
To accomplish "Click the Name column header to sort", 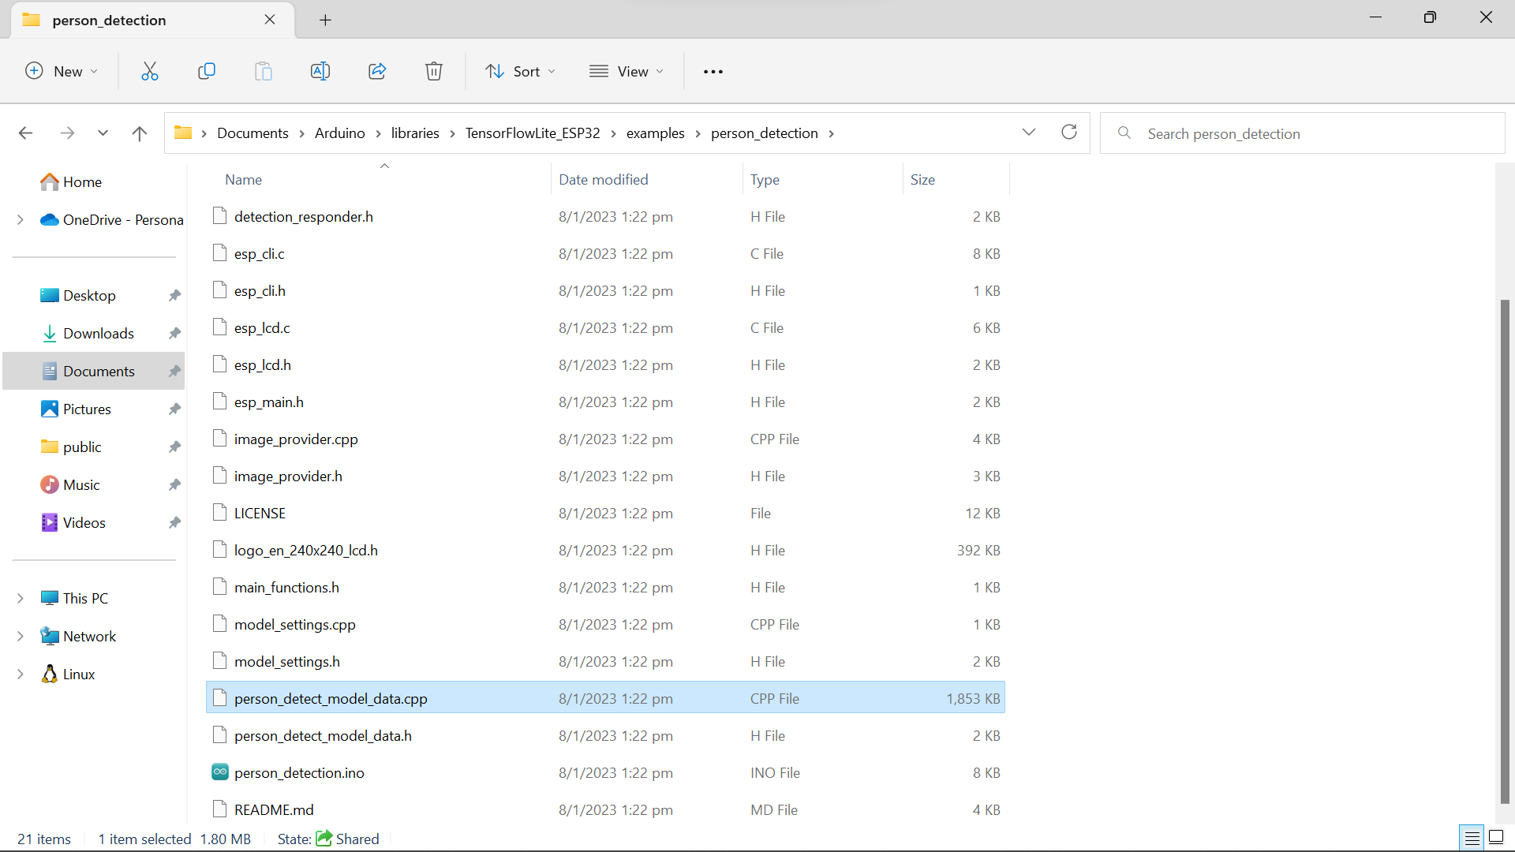I will (244, 179).
